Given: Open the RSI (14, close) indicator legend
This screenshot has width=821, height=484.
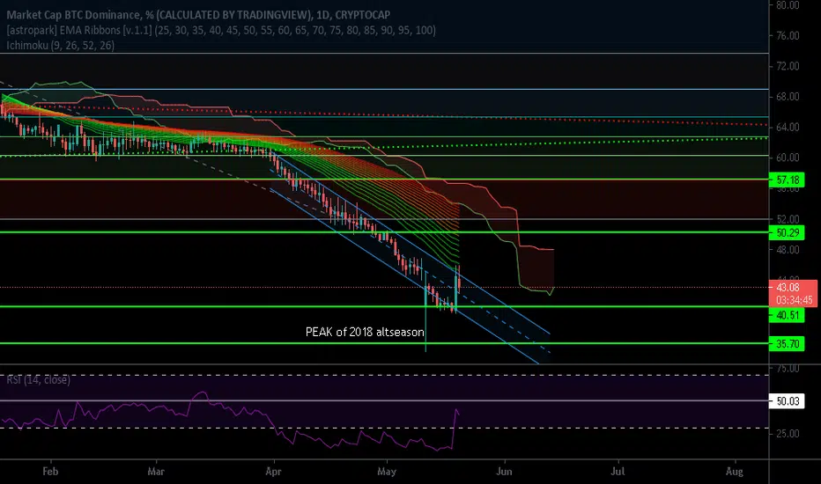Looking at the screenshot, I should tap(38, 379).
